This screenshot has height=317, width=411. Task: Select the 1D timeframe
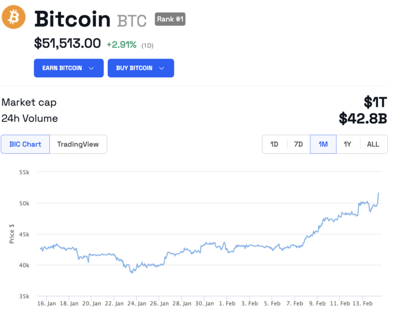274,144
